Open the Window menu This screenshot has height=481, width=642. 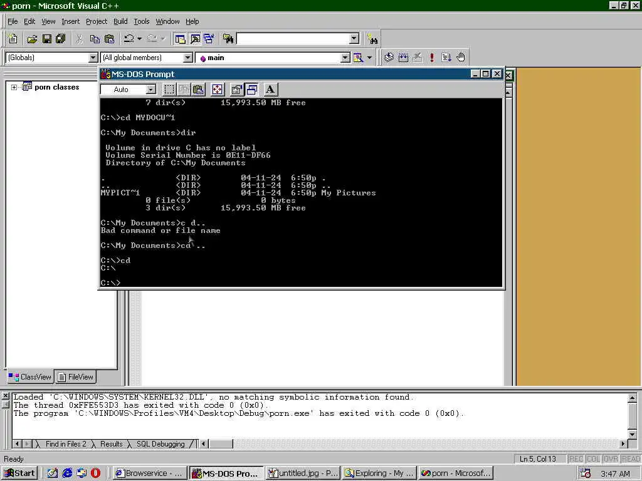click(x=167, y=21)
